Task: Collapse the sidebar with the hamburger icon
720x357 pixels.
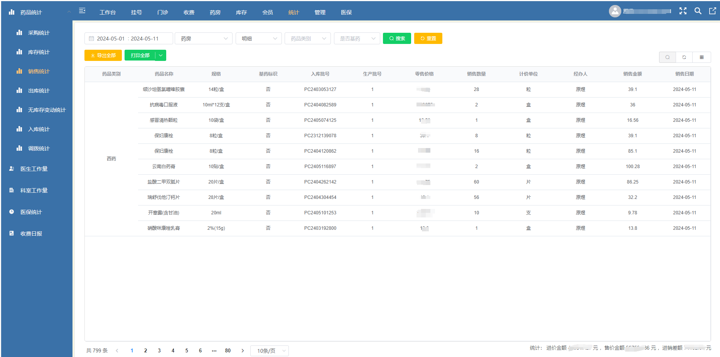Action: coord(82,11)
